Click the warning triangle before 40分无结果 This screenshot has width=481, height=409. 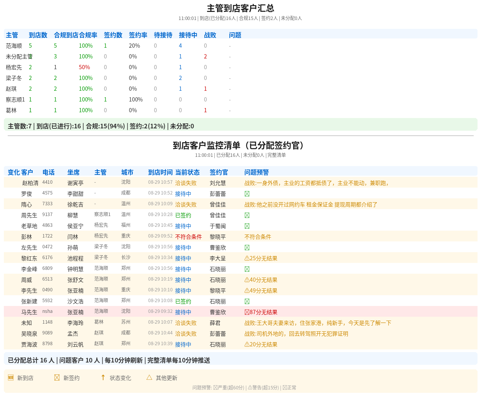[x=247, y=280]
